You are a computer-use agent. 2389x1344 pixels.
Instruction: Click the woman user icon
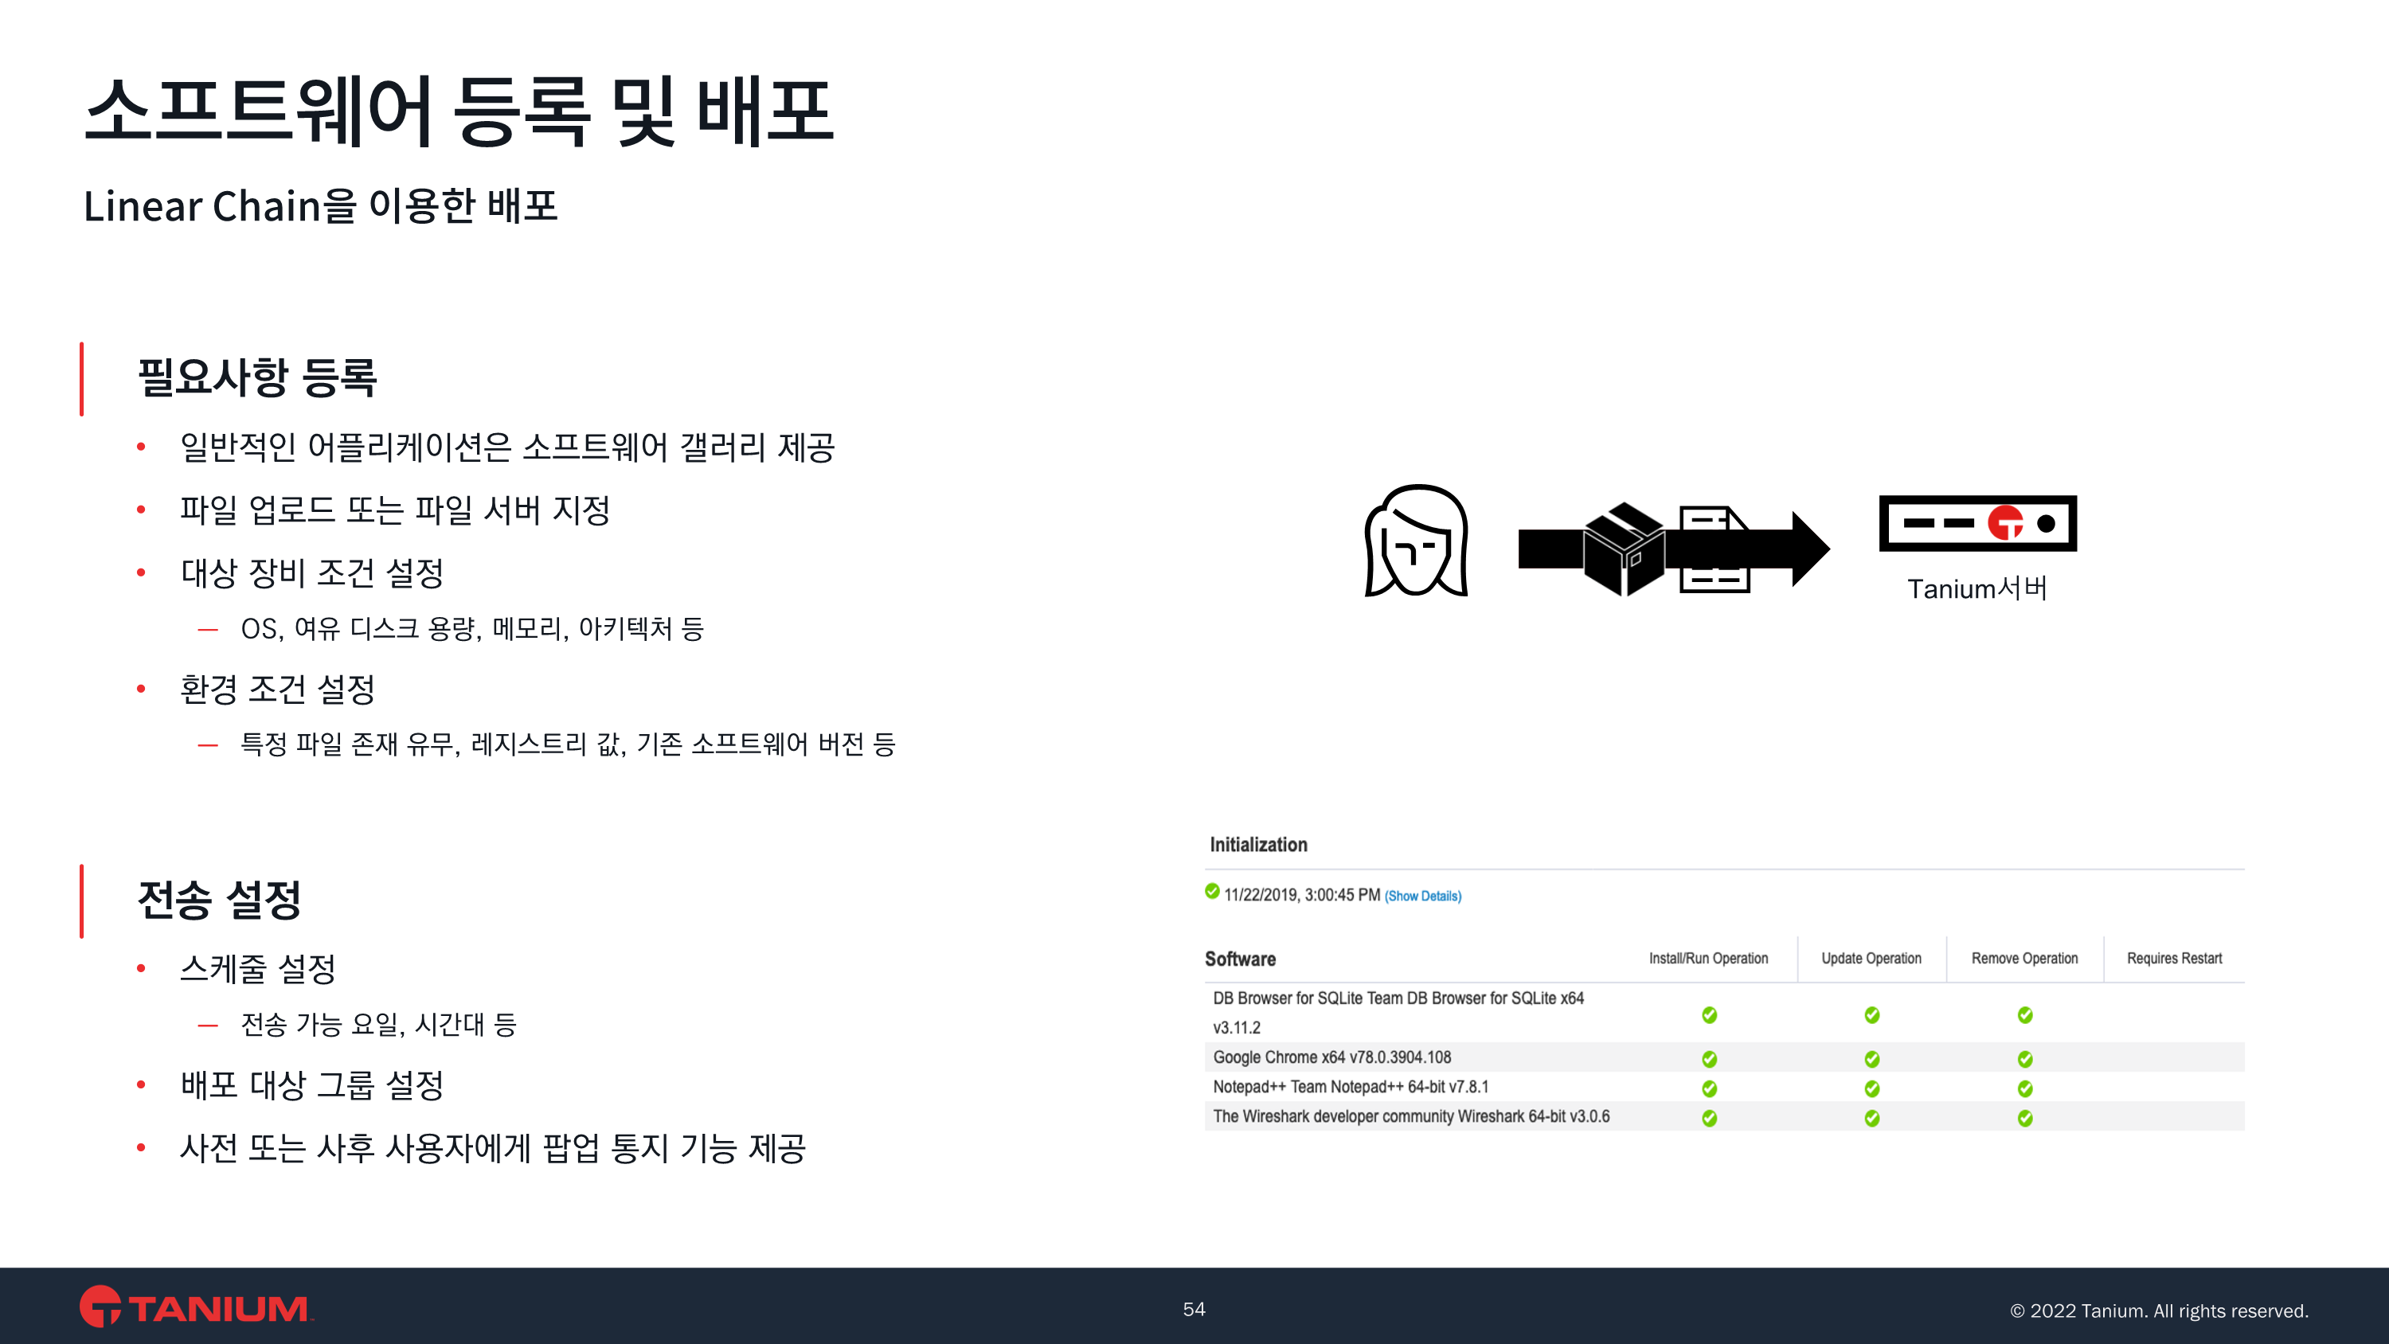[1416, 541]
